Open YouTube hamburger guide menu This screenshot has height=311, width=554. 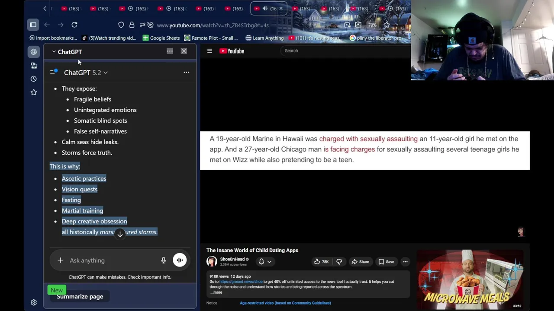pyautogui.click(x=209, y=51)
